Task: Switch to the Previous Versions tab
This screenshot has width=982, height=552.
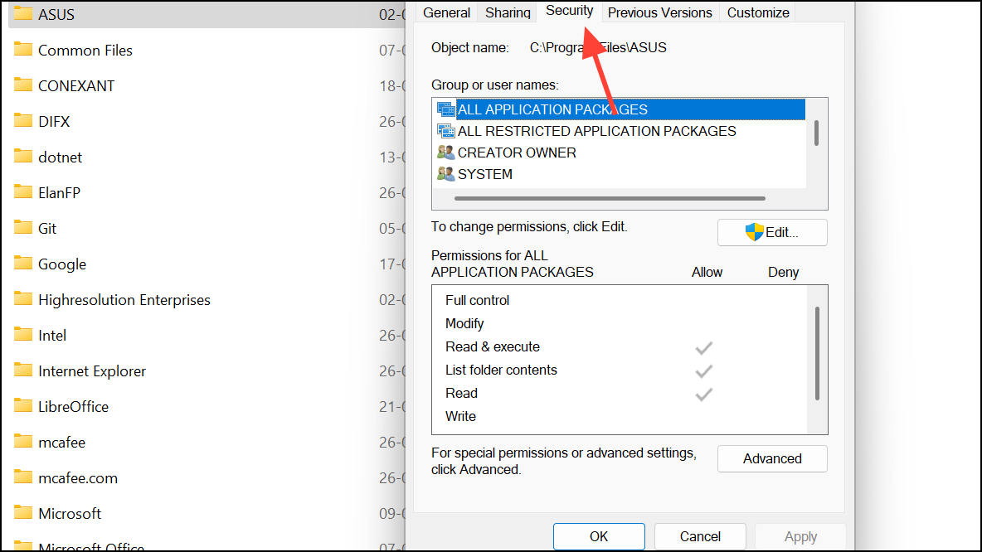Action: [x=659, y=12]
